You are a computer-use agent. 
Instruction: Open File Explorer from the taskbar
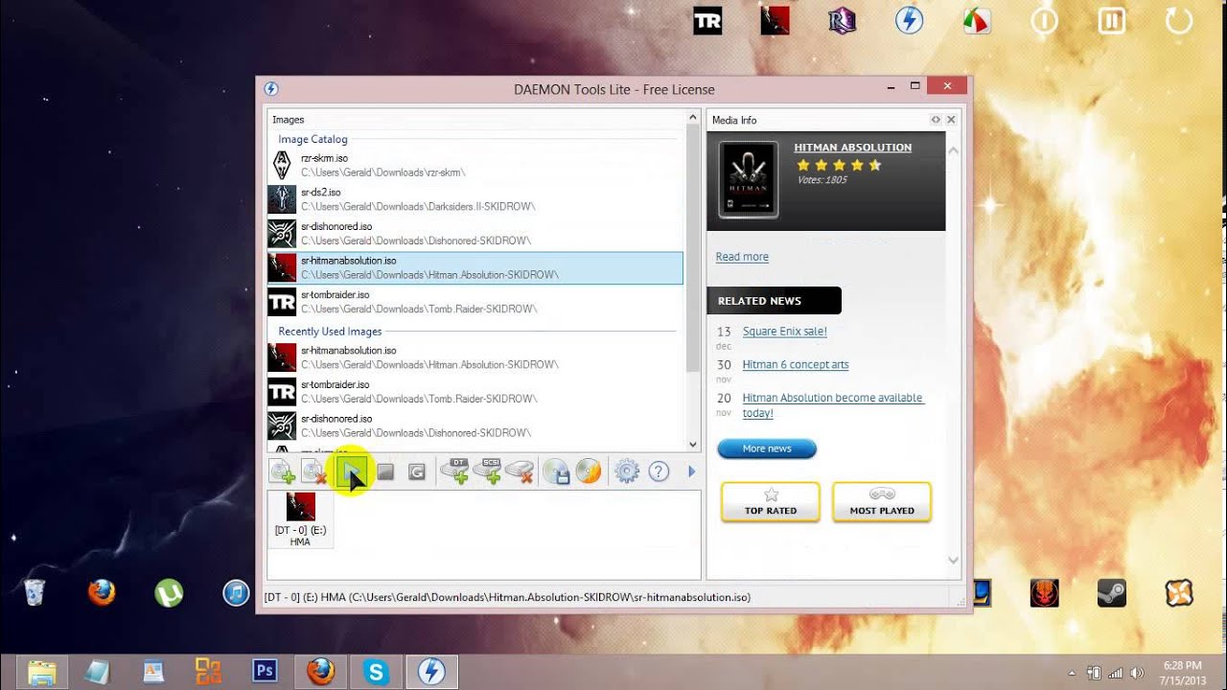42,672
